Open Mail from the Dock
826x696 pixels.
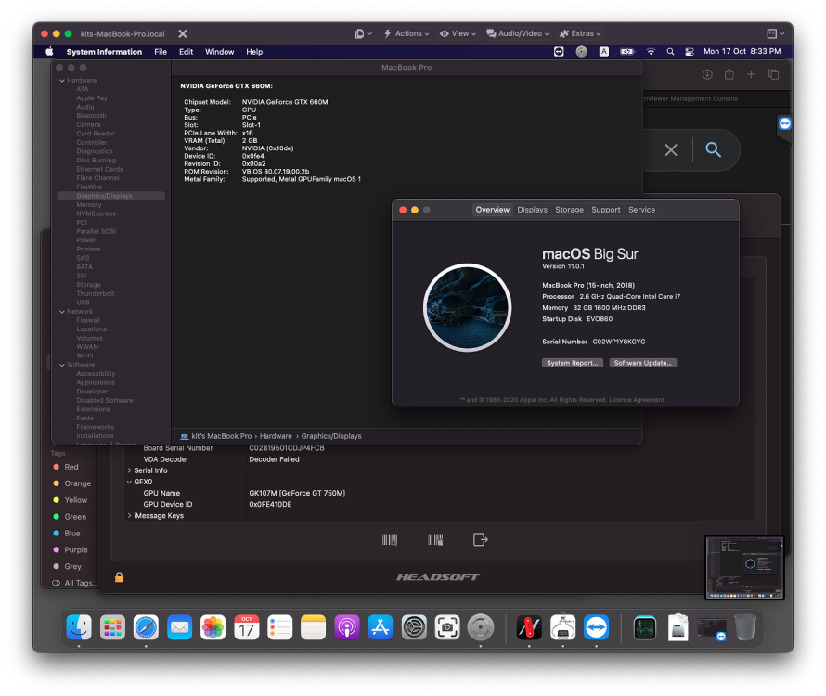point(180,627)
